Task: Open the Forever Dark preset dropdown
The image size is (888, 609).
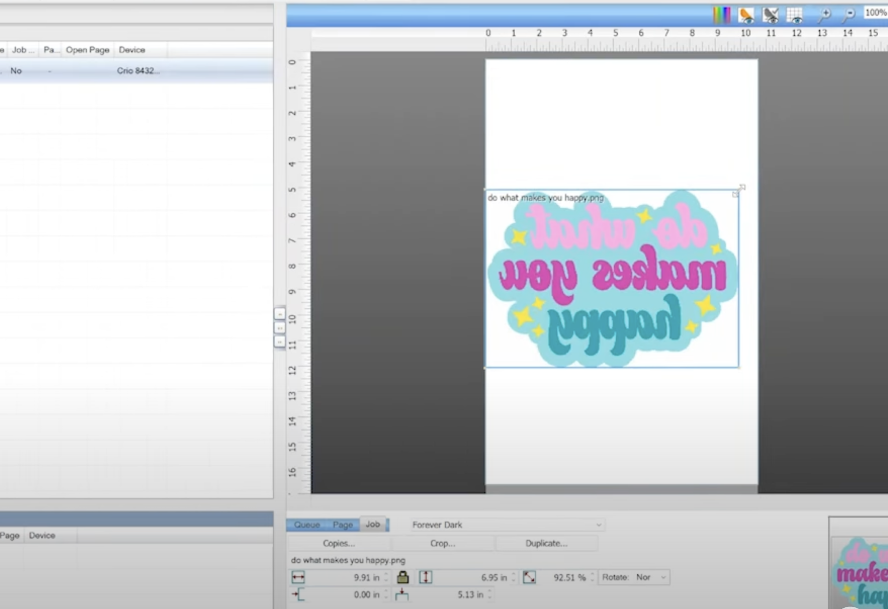Action: click(598, 525)
